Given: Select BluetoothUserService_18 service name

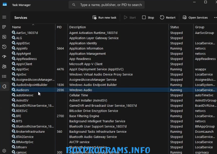Looking at the screenshot, I should click(x=35, y=126).
